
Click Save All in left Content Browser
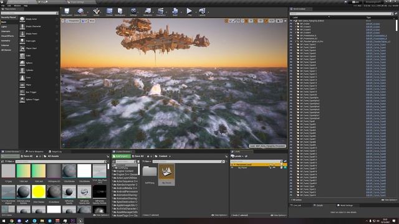click(27, 156)
